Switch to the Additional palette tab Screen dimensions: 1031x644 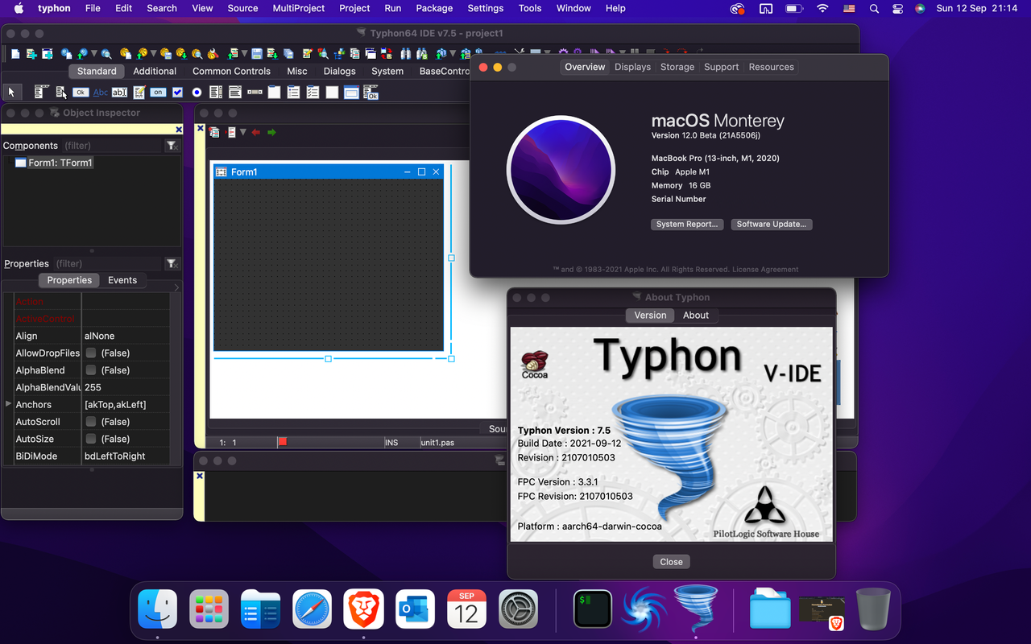155,71
